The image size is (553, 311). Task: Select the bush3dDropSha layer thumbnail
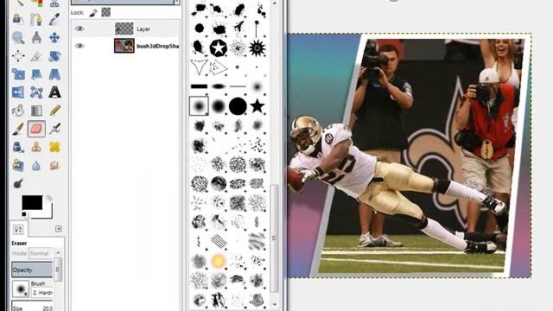pyautogui.click(x=124, y=46)
